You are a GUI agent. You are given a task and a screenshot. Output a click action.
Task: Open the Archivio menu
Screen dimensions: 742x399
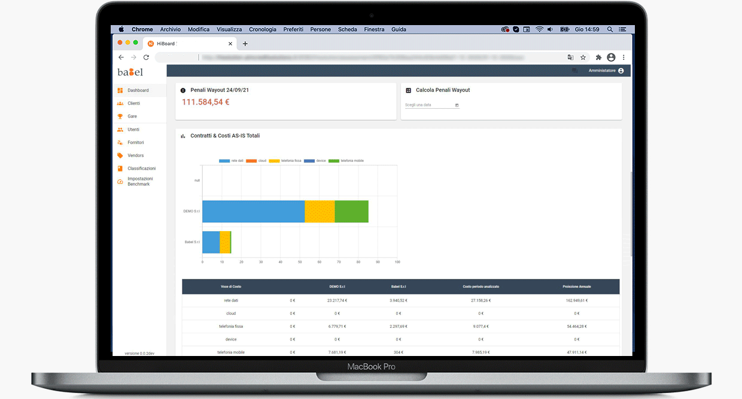point(171,29)
